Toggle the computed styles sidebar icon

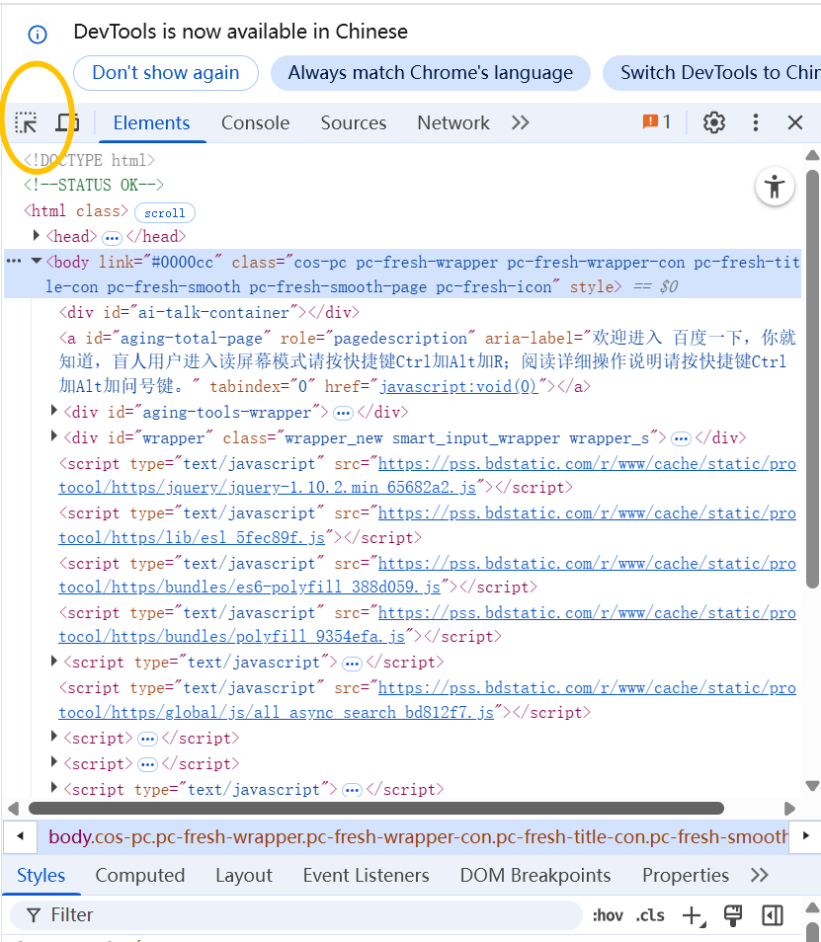(x=773, y=915)
